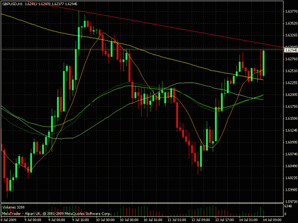The width and height of the screenshot is (298, 223).
Task: Click the 1.60235 price axis label
Action: pyautogui.click(x=291, y=178)
